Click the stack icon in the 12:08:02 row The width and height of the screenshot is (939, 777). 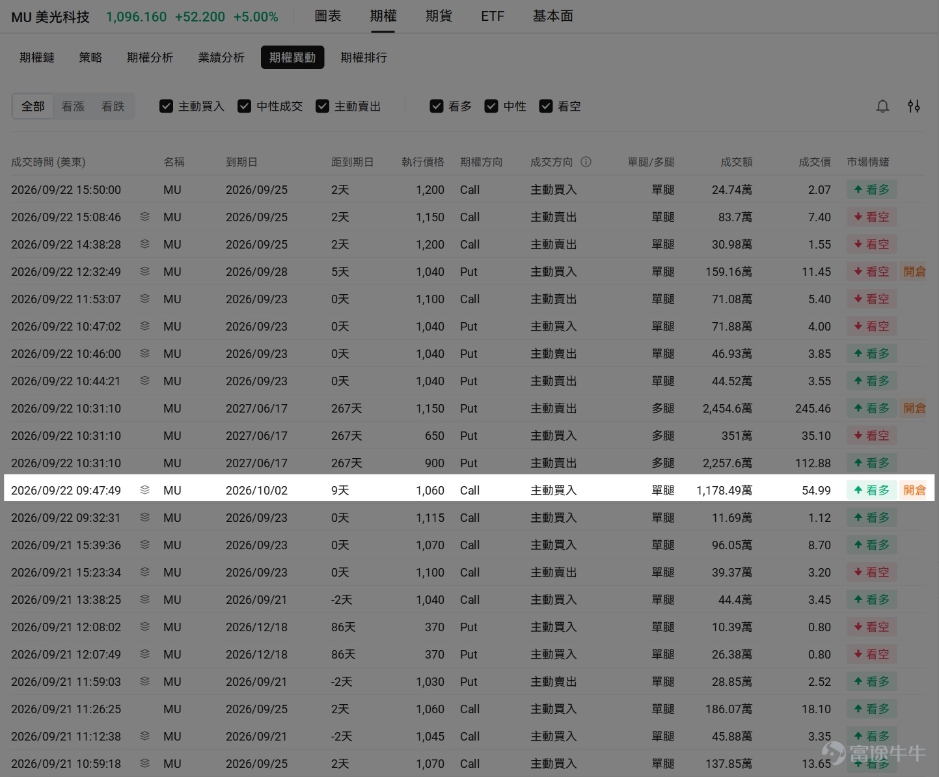145,627
